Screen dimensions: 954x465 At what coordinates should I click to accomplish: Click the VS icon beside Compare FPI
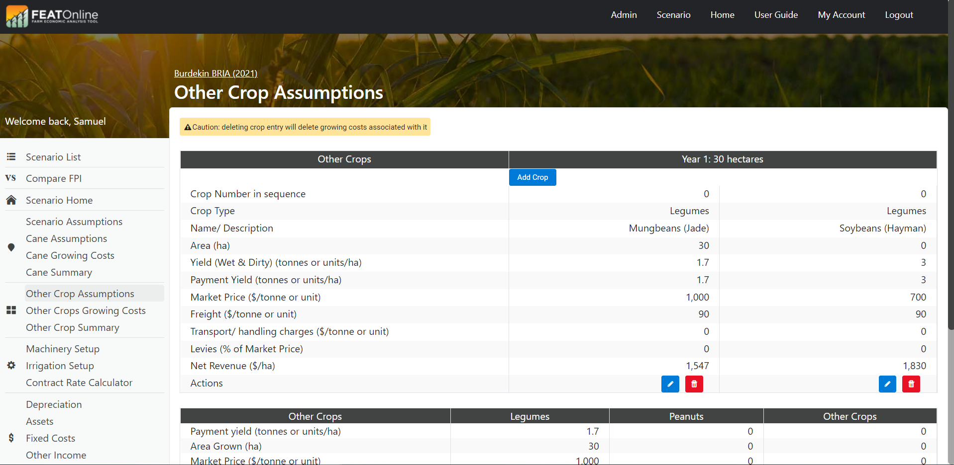[x=11, y=178]
